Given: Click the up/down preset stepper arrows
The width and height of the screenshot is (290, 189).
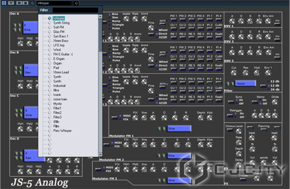Looking at the screenshot, I should pos(72,3).
